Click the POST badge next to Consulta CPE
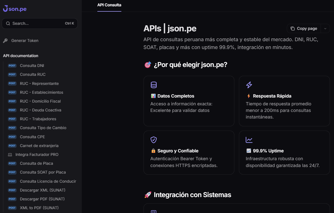The height and width of the screenshot is (213, 334). [12, 137]
